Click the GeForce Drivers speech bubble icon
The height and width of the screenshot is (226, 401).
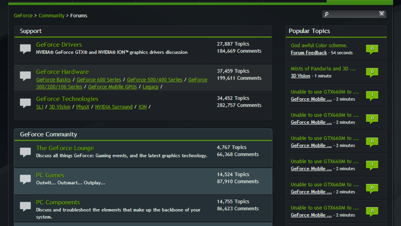click(25, 49)
